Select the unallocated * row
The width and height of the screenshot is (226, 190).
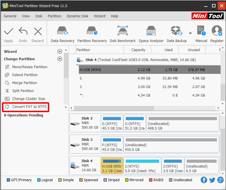(150, 95)
